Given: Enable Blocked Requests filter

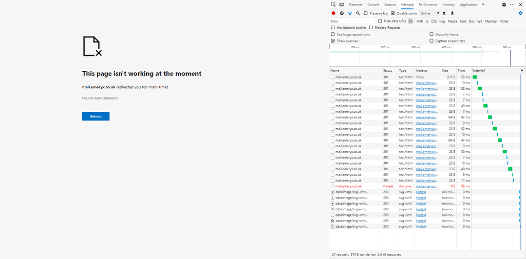Looking at the screenshot, I should pyautogui.click(x=371, y=28).
